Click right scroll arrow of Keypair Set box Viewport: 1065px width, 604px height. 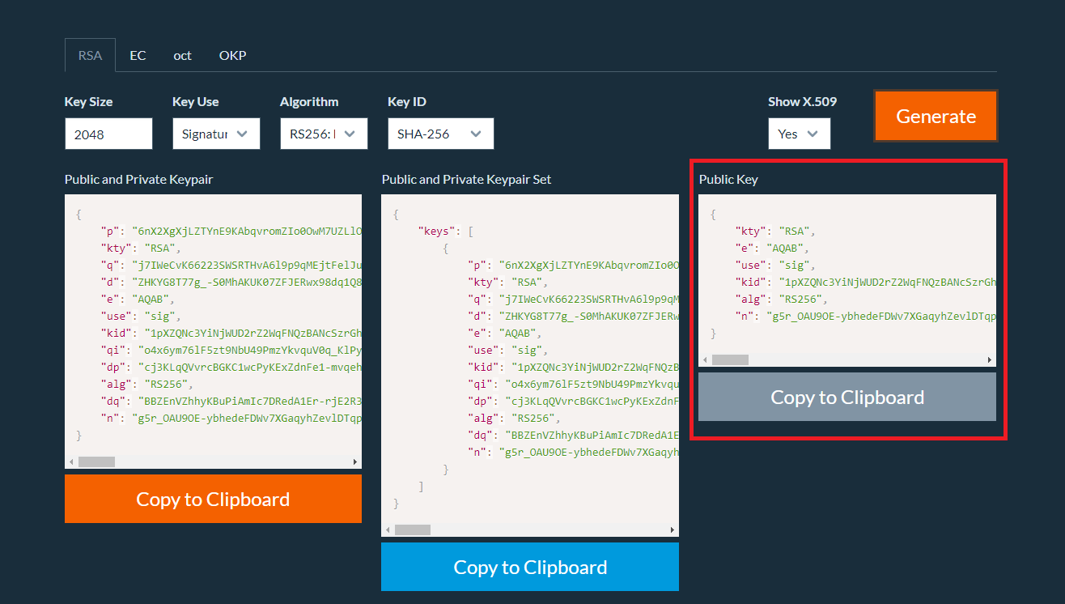click(x=672, y=530)
